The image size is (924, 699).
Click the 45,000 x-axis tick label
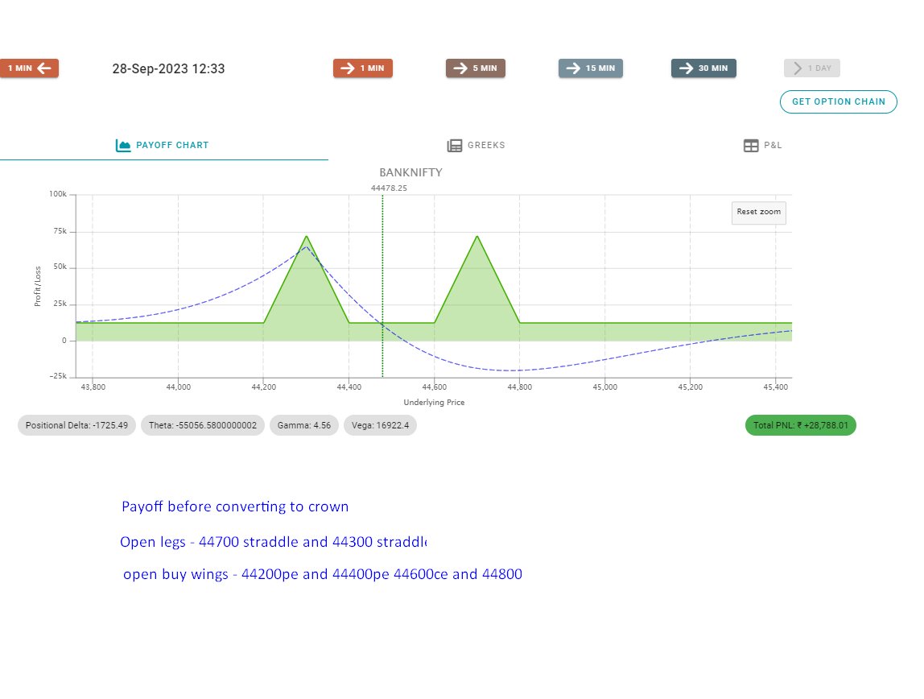tap(604, 387)
